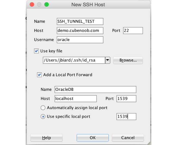This screenshot has width=177, height=145.
Task: Select Automatically assign local port option
Action: pos(43,108)
